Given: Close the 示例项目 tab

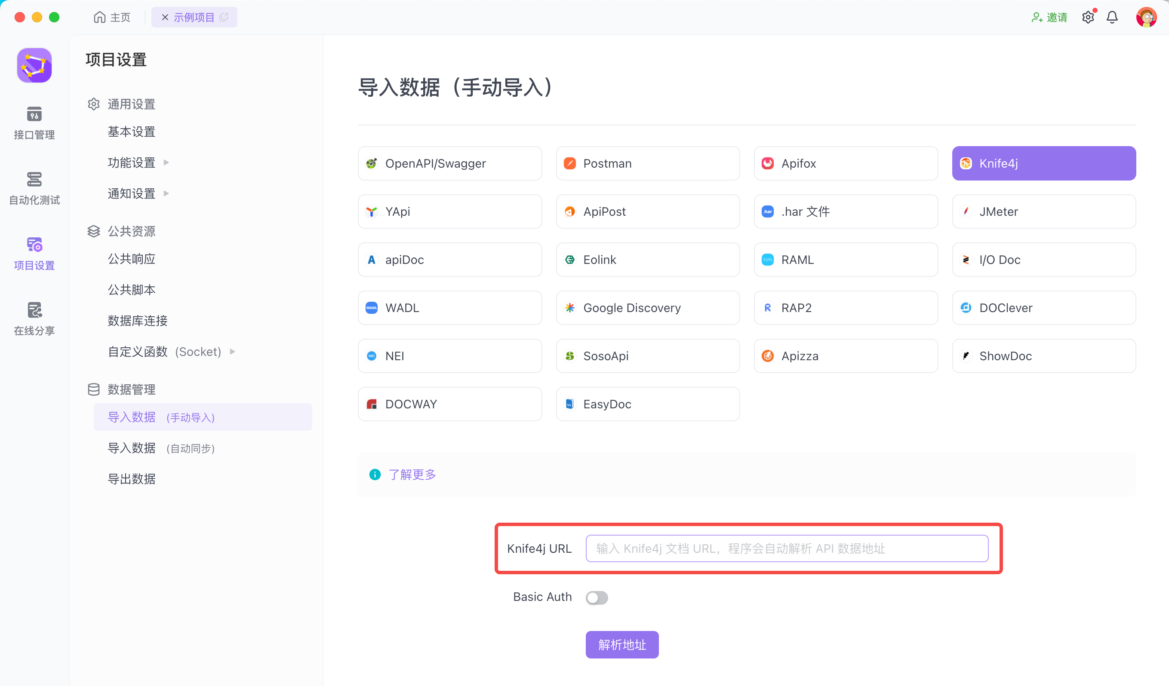Looking at the screenshot, I should tap(165, 17).
